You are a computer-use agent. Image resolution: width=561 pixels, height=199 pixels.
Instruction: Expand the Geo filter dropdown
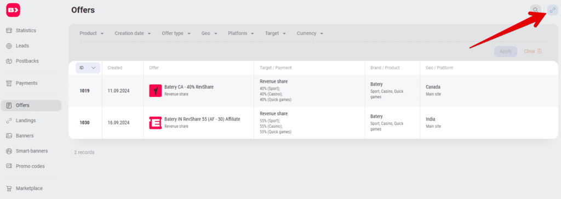[x=209, y=33]
